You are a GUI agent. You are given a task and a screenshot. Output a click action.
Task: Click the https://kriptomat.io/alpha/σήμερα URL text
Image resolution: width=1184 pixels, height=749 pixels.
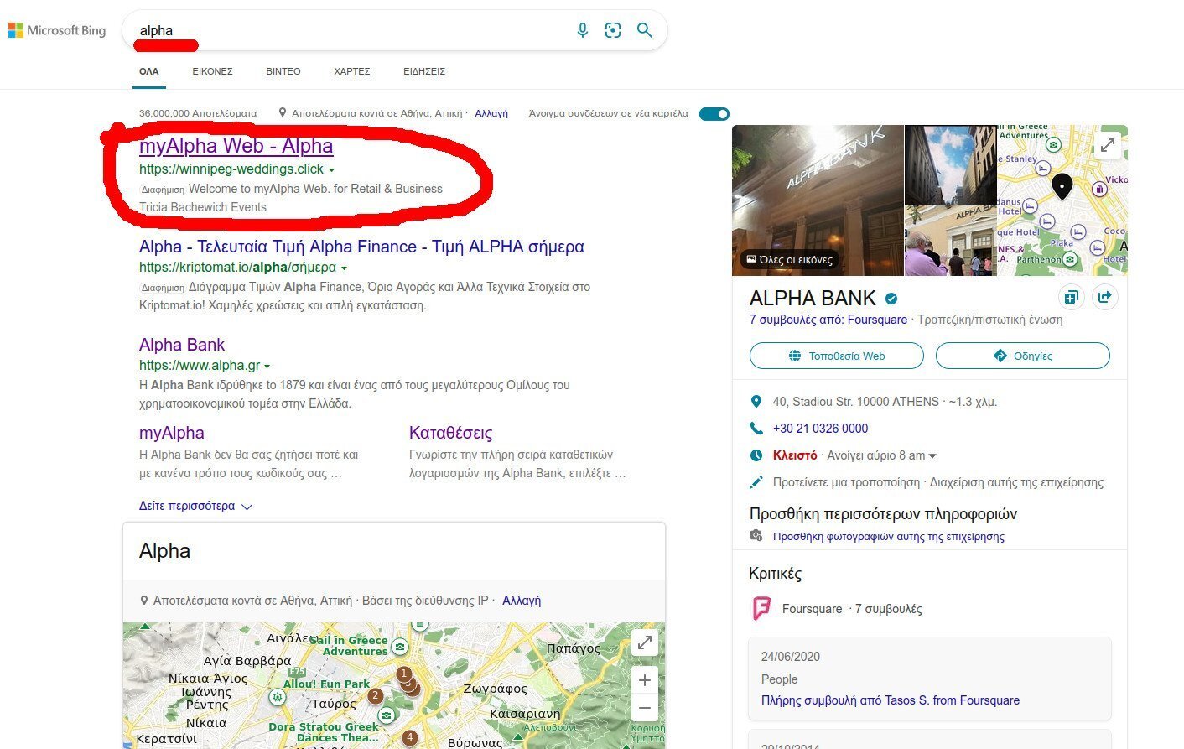pos(237,268)
